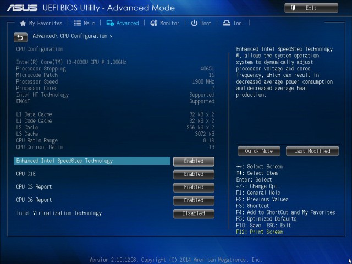The width and height of the screenshot is (352, 264).
Task: Click the star icon beside My Favorites
Action: pos(23,23)
